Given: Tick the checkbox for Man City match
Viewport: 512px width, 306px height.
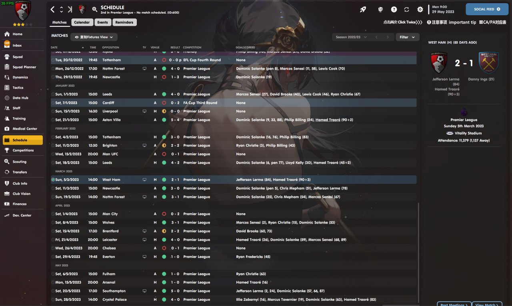Looking at the screenshot, I should click(53, 214).
